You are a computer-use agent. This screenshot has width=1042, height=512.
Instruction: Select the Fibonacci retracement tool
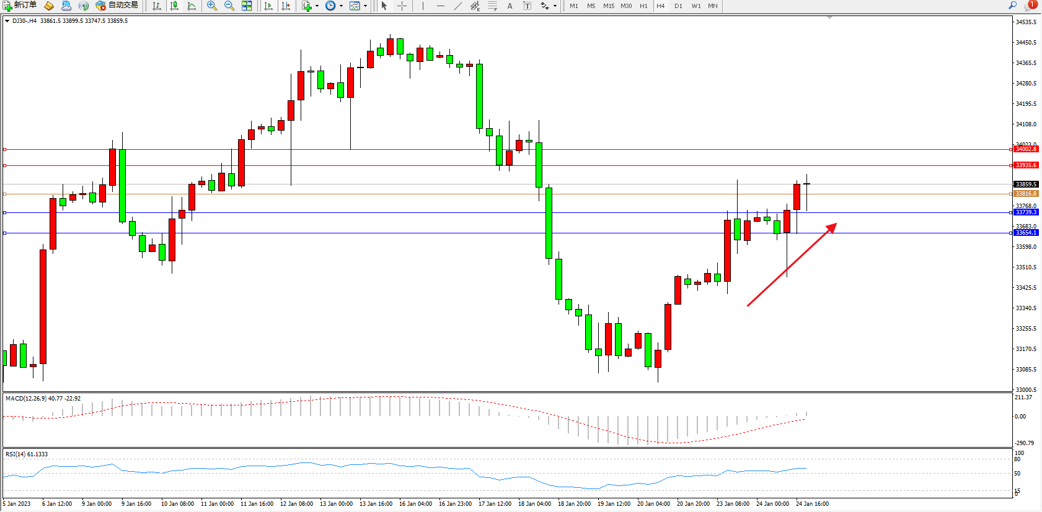[x=475, y=6]
